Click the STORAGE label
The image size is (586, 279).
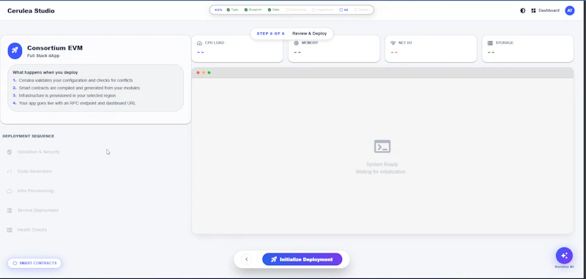pyautogui.click(x=505, y=43)
